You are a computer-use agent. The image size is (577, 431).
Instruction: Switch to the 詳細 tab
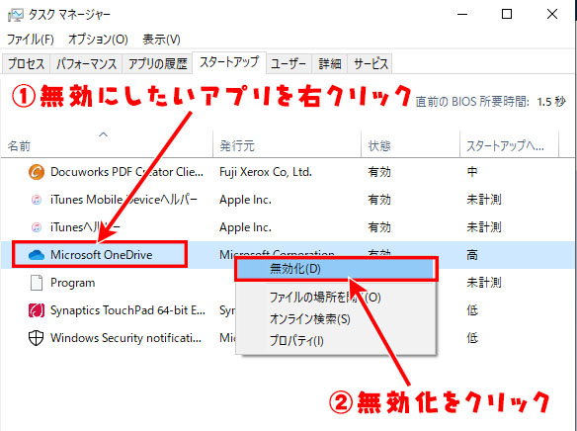[x=330, y=63]
